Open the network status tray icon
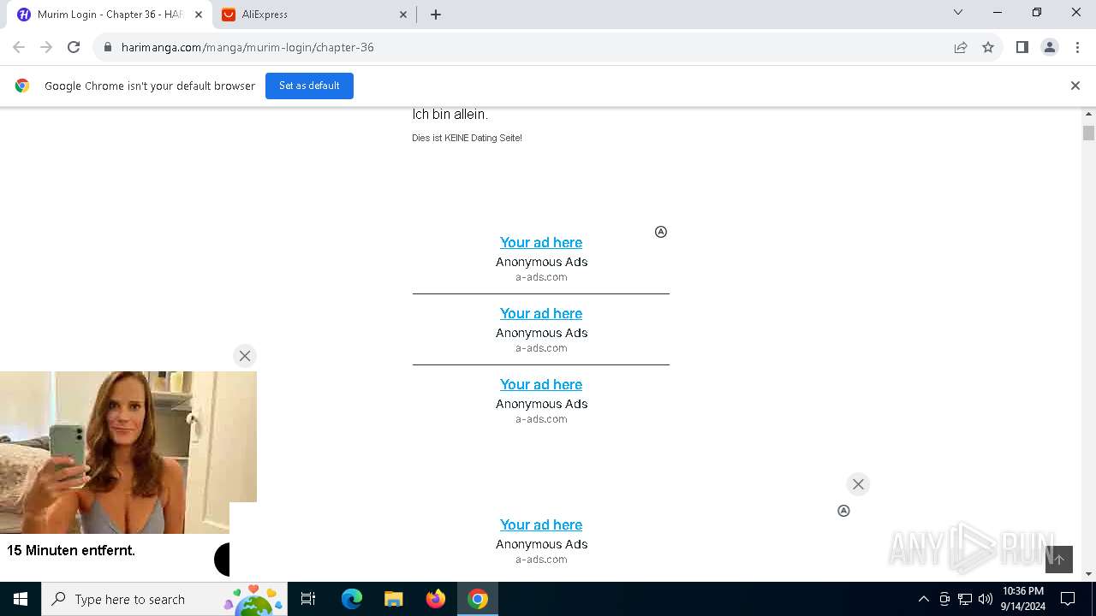The width and height of the screenshot is (1096, 616). coord(965,599)
